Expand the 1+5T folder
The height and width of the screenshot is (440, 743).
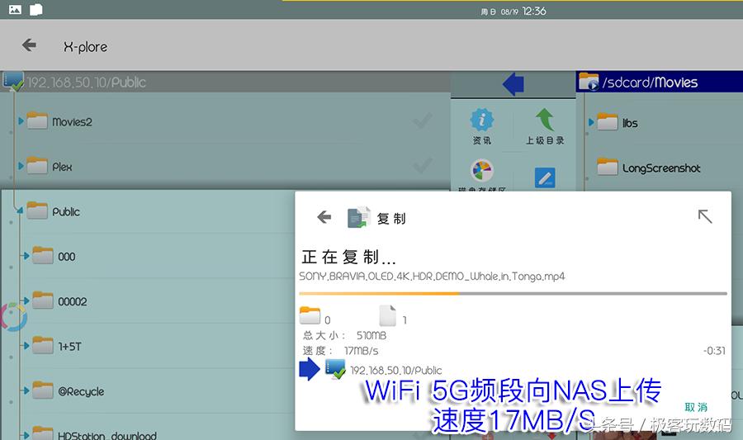pyautogui.click(x=26, y=346)
